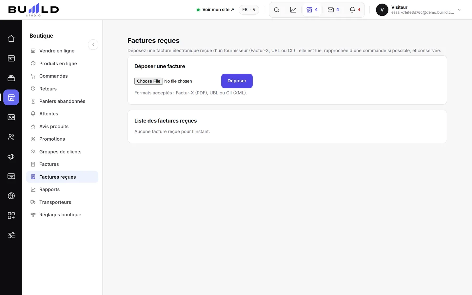Viewport: 472px width, 295px height.
Task: Select Commandes in the Boutique menu
Action: [x=62, y=76]
